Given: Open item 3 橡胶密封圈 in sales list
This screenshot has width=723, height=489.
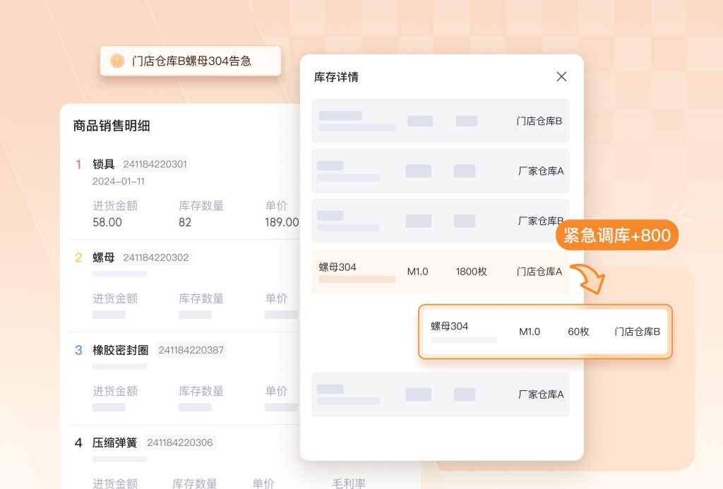Looking at the screenshot, I should pyautogui.click(x=120, y=350).
